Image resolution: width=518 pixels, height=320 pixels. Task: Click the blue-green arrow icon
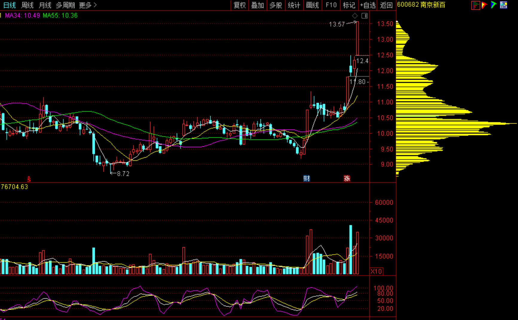494,5
